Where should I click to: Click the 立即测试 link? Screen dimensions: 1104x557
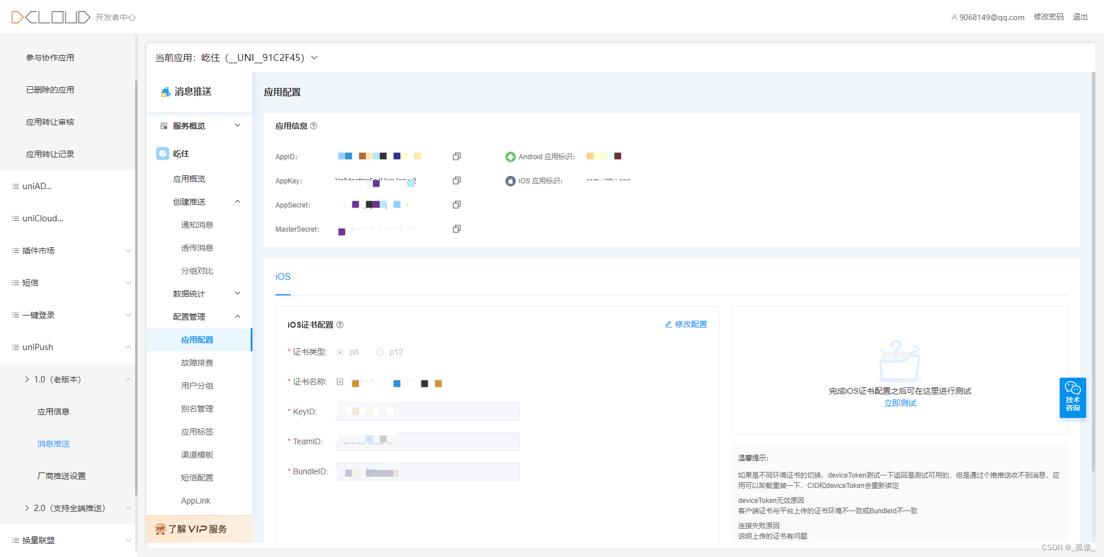(900, 404)
